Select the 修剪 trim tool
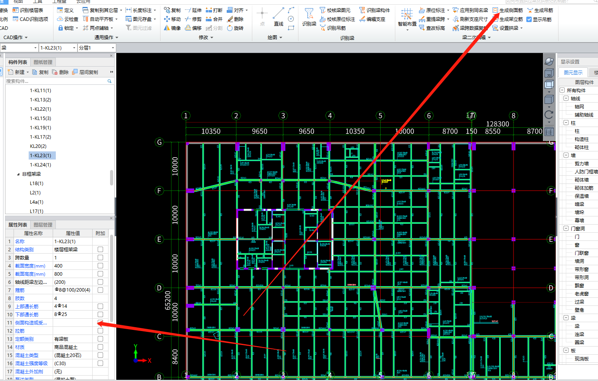Screen dimensions: 598x381 pyautogui.click(x=193, y=19)
